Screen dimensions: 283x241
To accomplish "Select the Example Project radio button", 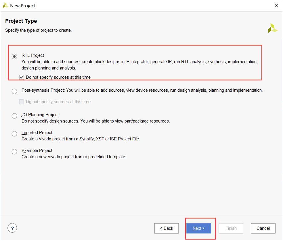I will [x=14, y=151].
